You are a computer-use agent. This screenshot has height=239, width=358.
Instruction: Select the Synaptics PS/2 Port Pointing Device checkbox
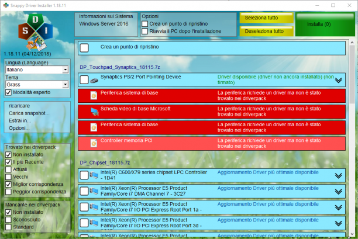pos(84,80)
